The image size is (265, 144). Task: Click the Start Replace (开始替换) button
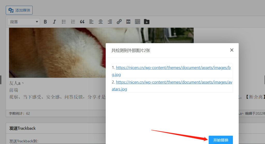pyautogui.click(x=221, y=140)
